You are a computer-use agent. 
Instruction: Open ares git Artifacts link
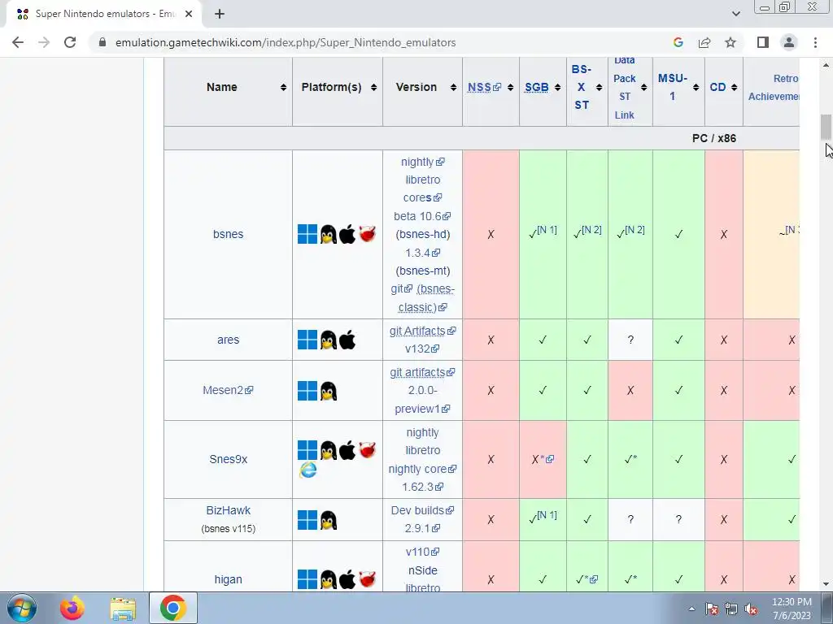point(422,331)
